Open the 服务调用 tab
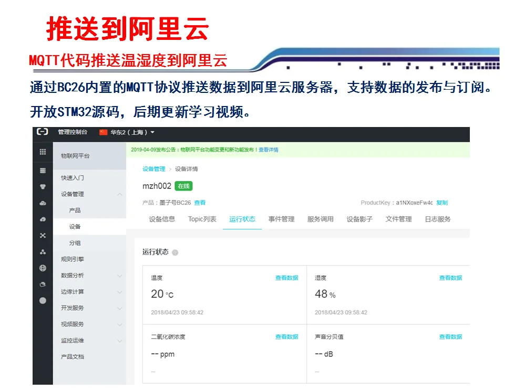This screenshot has width=514, height=391. coord(320,219)
